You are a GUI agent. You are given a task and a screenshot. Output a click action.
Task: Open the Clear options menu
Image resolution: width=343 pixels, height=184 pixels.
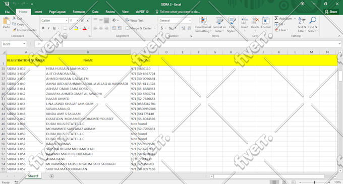point(281,30)
